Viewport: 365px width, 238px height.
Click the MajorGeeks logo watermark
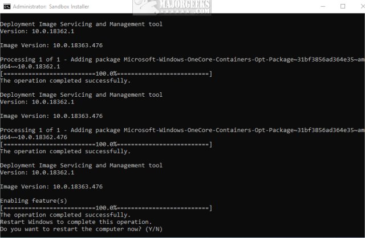[x=170, y=7]
